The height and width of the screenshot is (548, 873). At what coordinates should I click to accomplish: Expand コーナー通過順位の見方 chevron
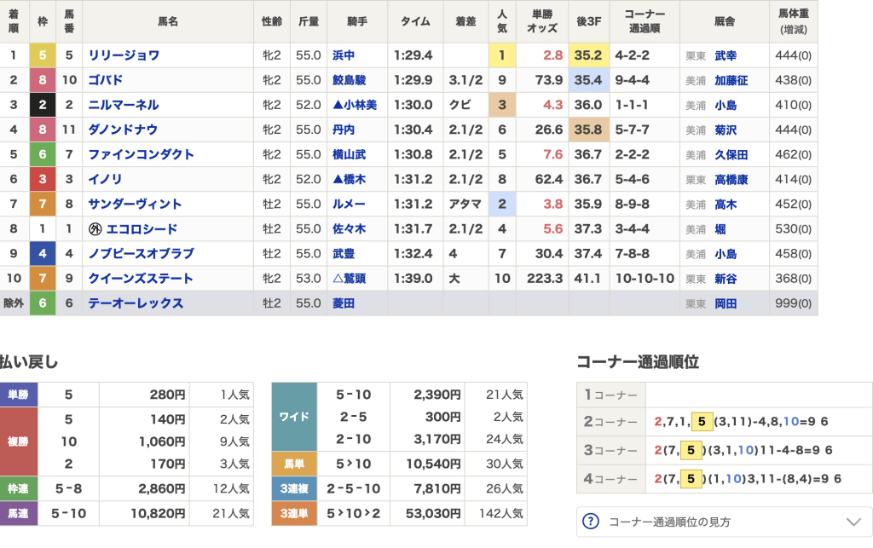click(x=853, y=522)
